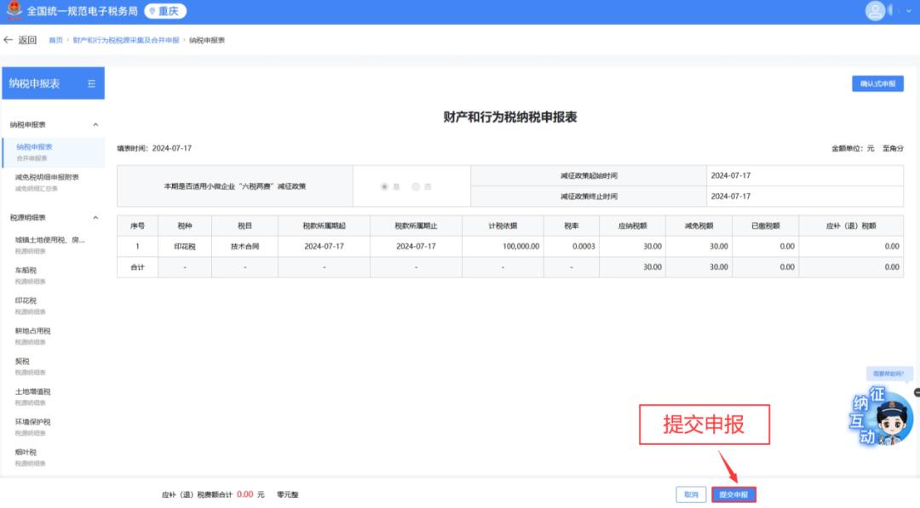Click the 确认式申报 button
This screenshot has width=920, height=508.
click(877, 84)
